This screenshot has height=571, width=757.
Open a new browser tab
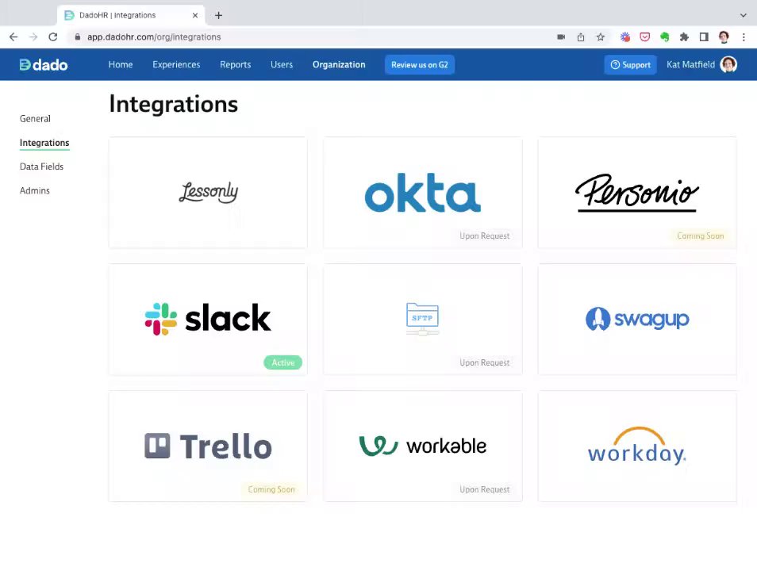pyautogui.click(x=219, y=15)
